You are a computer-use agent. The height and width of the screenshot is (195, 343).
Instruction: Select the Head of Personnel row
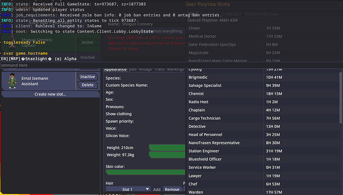click(x=263, y=135)
